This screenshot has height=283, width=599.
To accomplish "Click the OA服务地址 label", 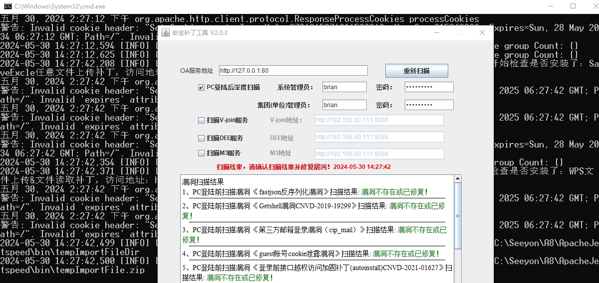I will tap(197, 71).
